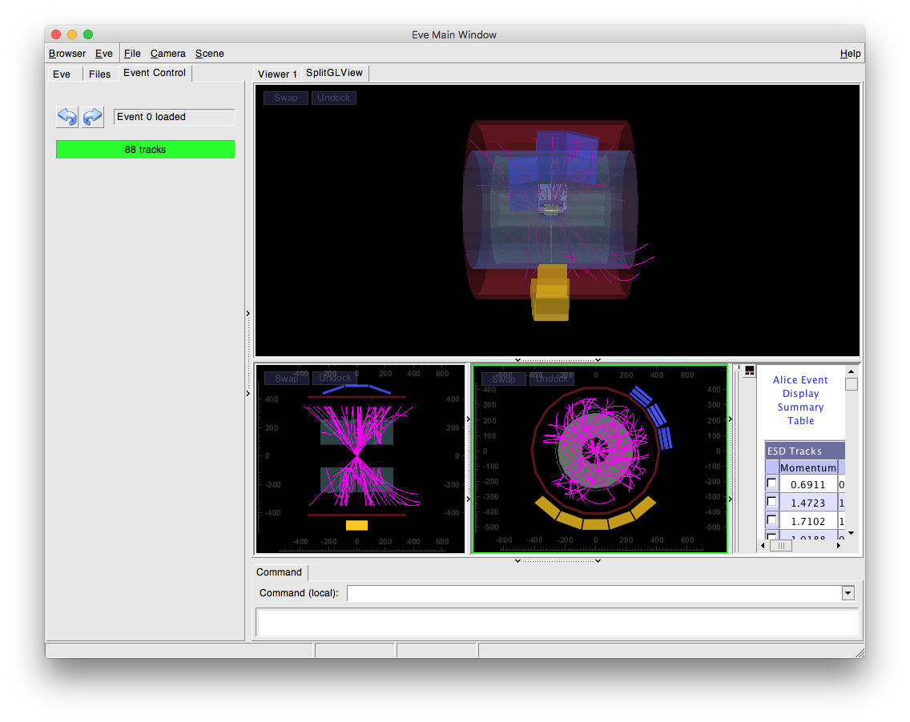Image resolution: width=910 pixels, height=722 pixels.
Task: Toggle the expander arrows below the 3D viewer
Action: point(517,360)
